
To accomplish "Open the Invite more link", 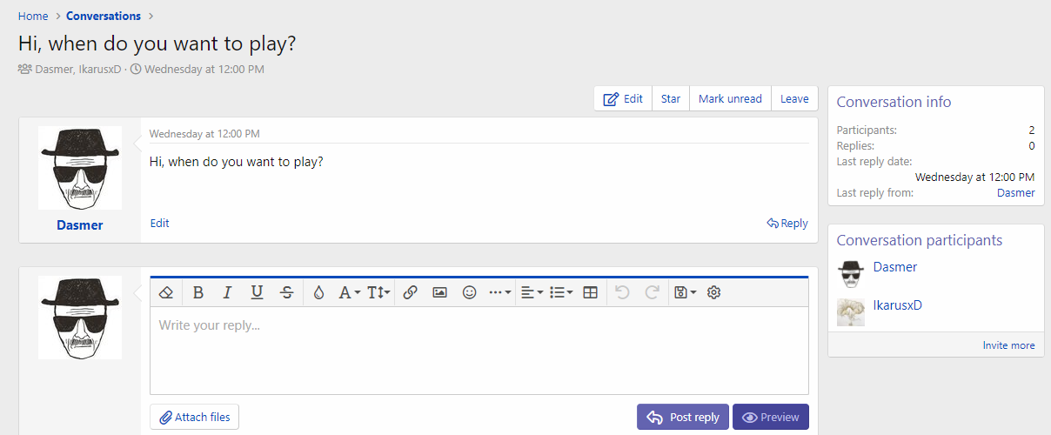I will [1008, 345].
